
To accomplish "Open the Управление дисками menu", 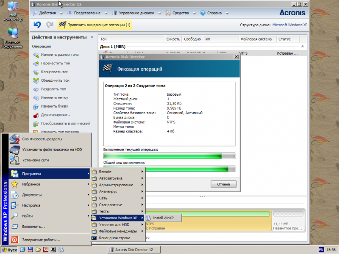I will 136,13.
